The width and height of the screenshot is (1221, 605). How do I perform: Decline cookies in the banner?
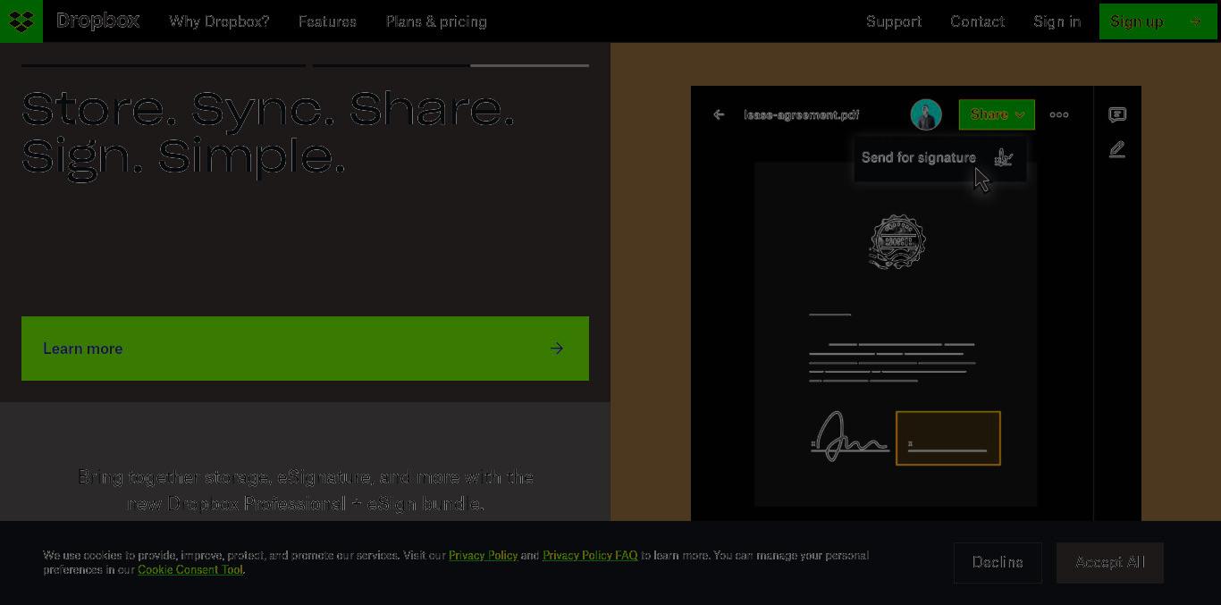pyautogui.click(x=998, y=562)
